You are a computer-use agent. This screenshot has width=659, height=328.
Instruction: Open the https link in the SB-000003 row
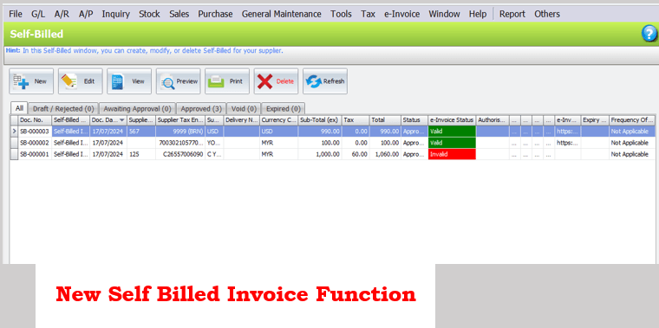[x=567, y=132]
